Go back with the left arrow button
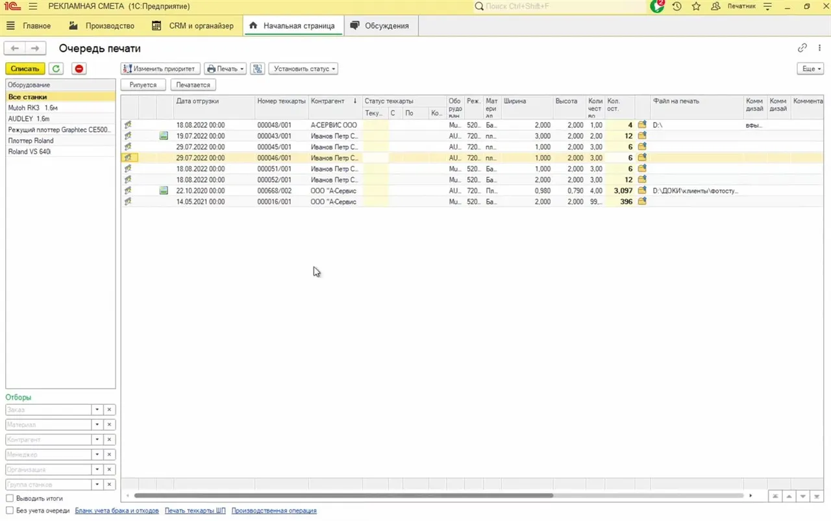This screenshot has width=831, height=521. click(x=15, y=48)
